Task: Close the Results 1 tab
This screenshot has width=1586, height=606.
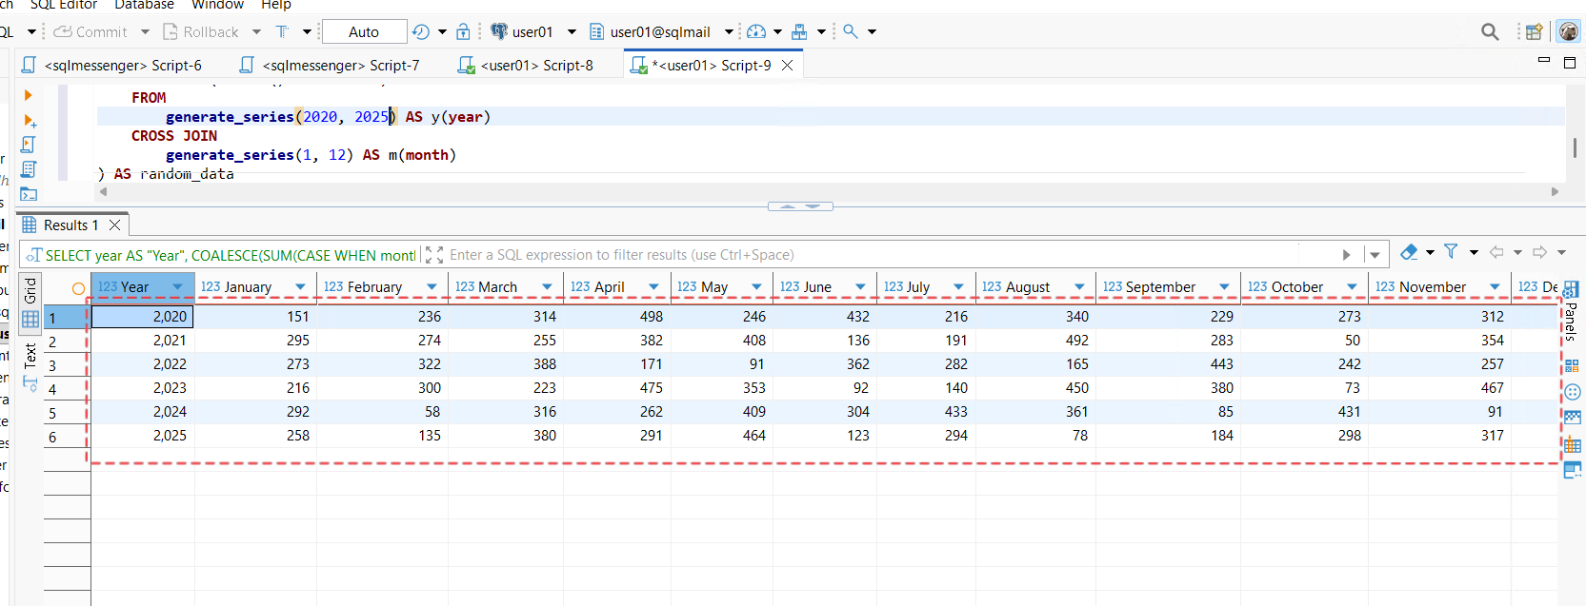Action: (x=114, y=225)
